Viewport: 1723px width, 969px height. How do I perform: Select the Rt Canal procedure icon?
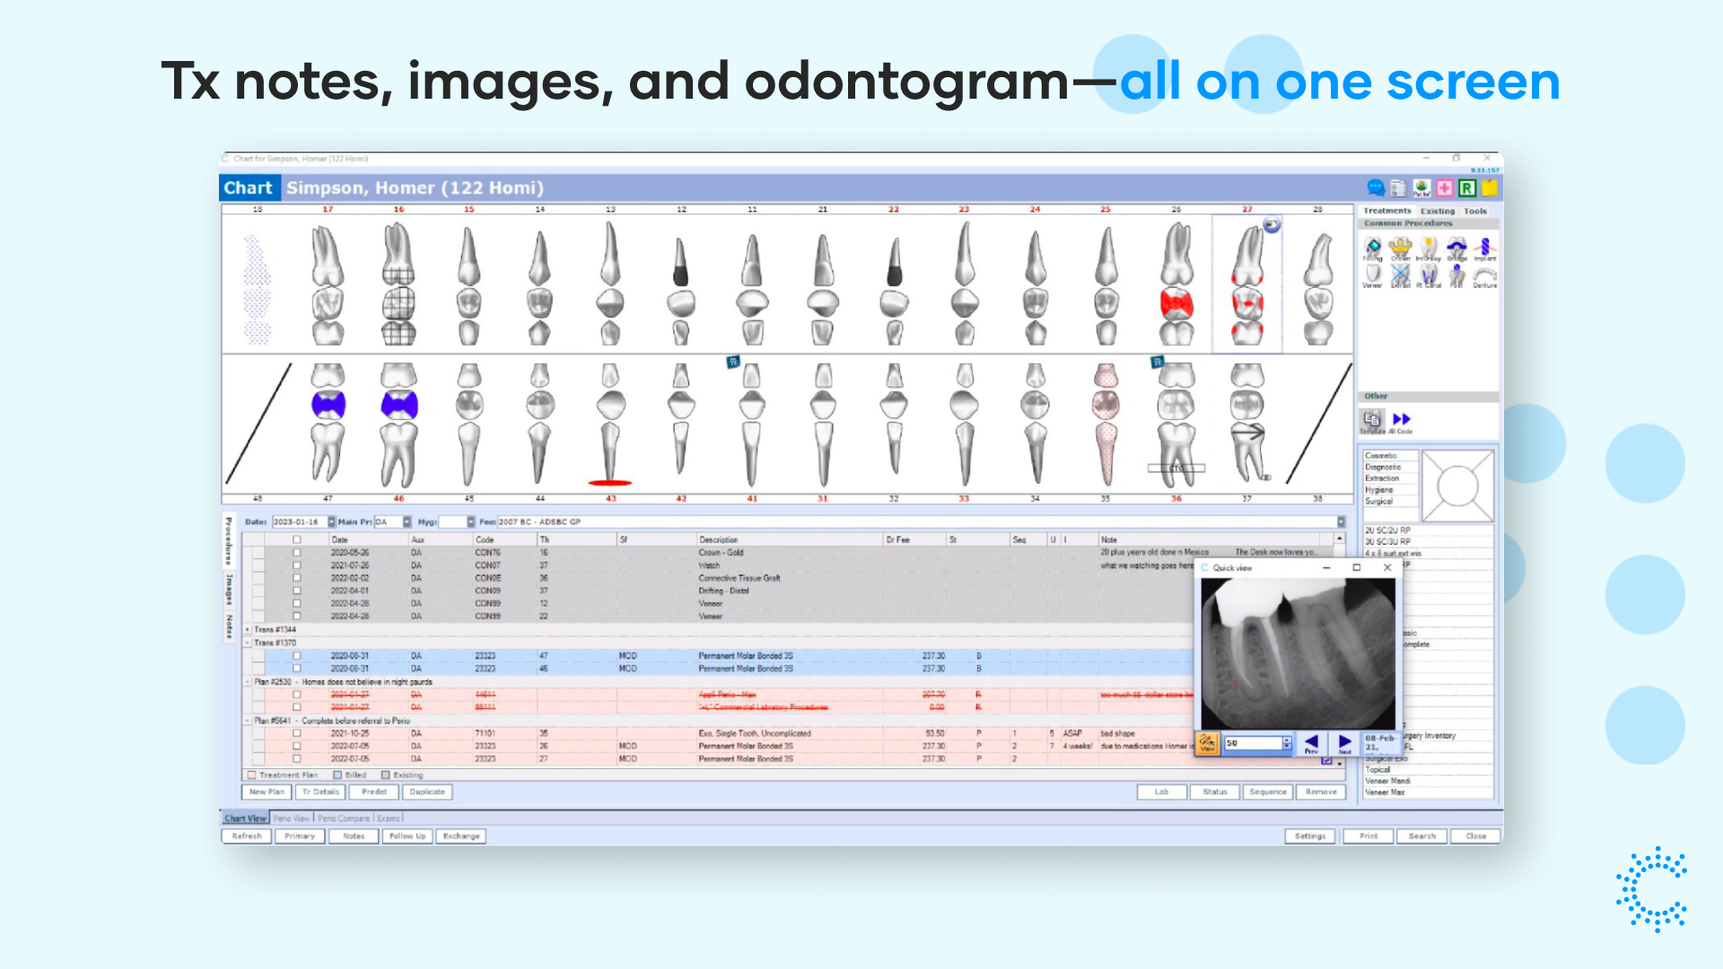coord(1428,274)
